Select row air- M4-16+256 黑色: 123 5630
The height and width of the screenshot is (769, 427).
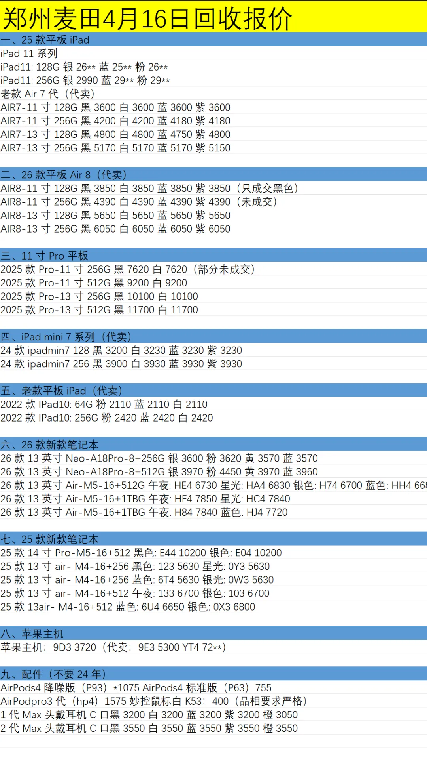pos(213,565)
